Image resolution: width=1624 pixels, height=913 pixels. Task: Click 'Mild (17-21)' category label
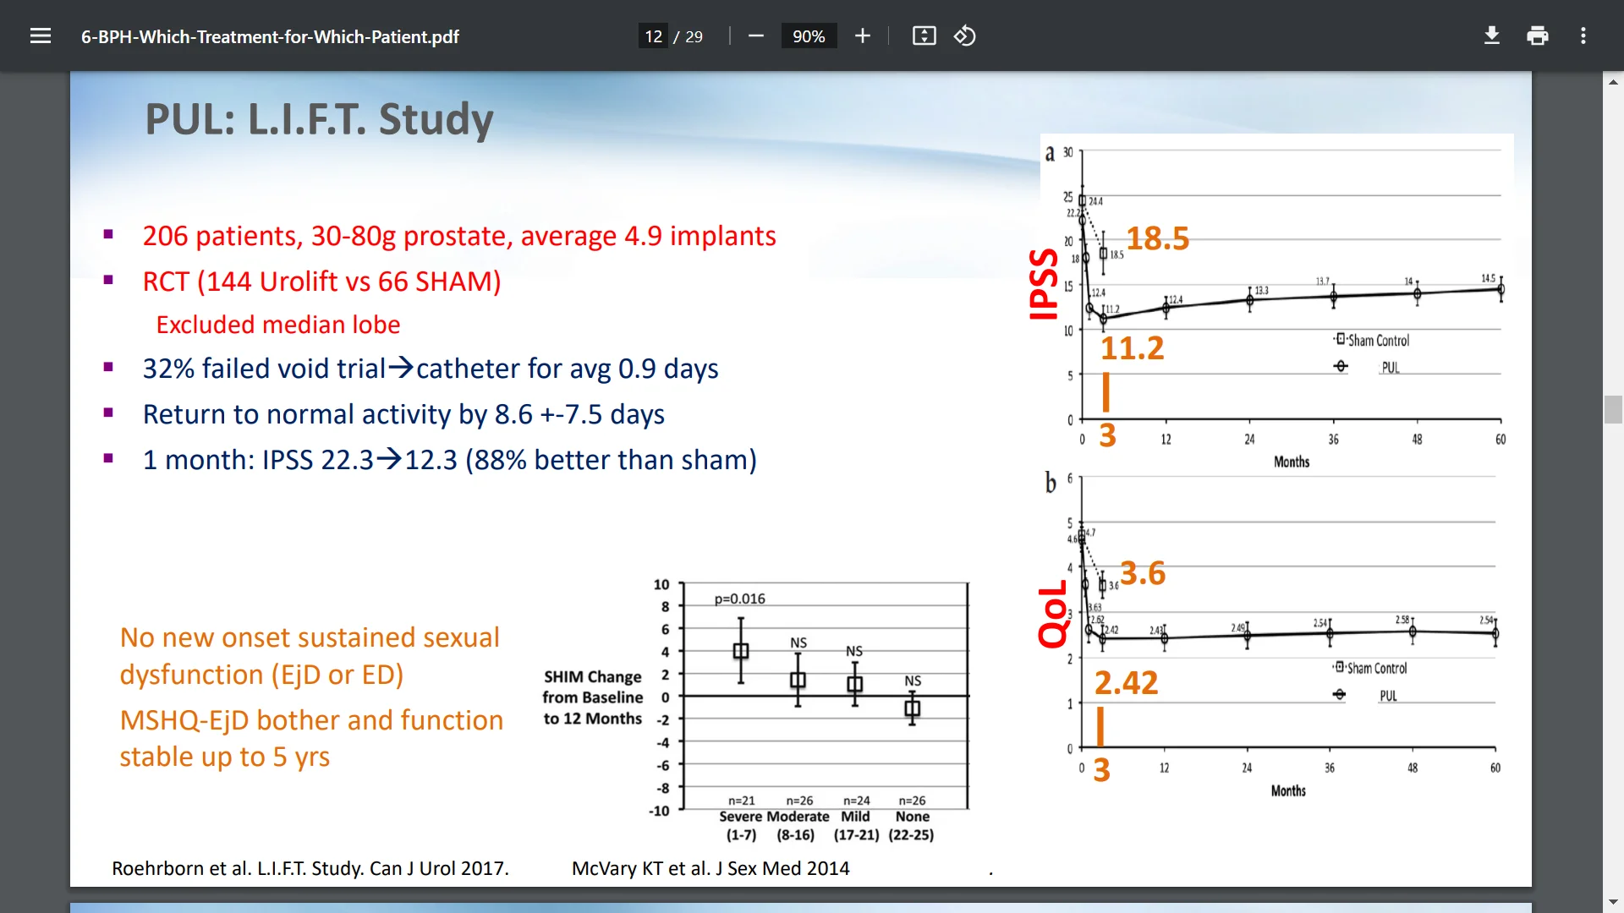(x=856, y=825)
